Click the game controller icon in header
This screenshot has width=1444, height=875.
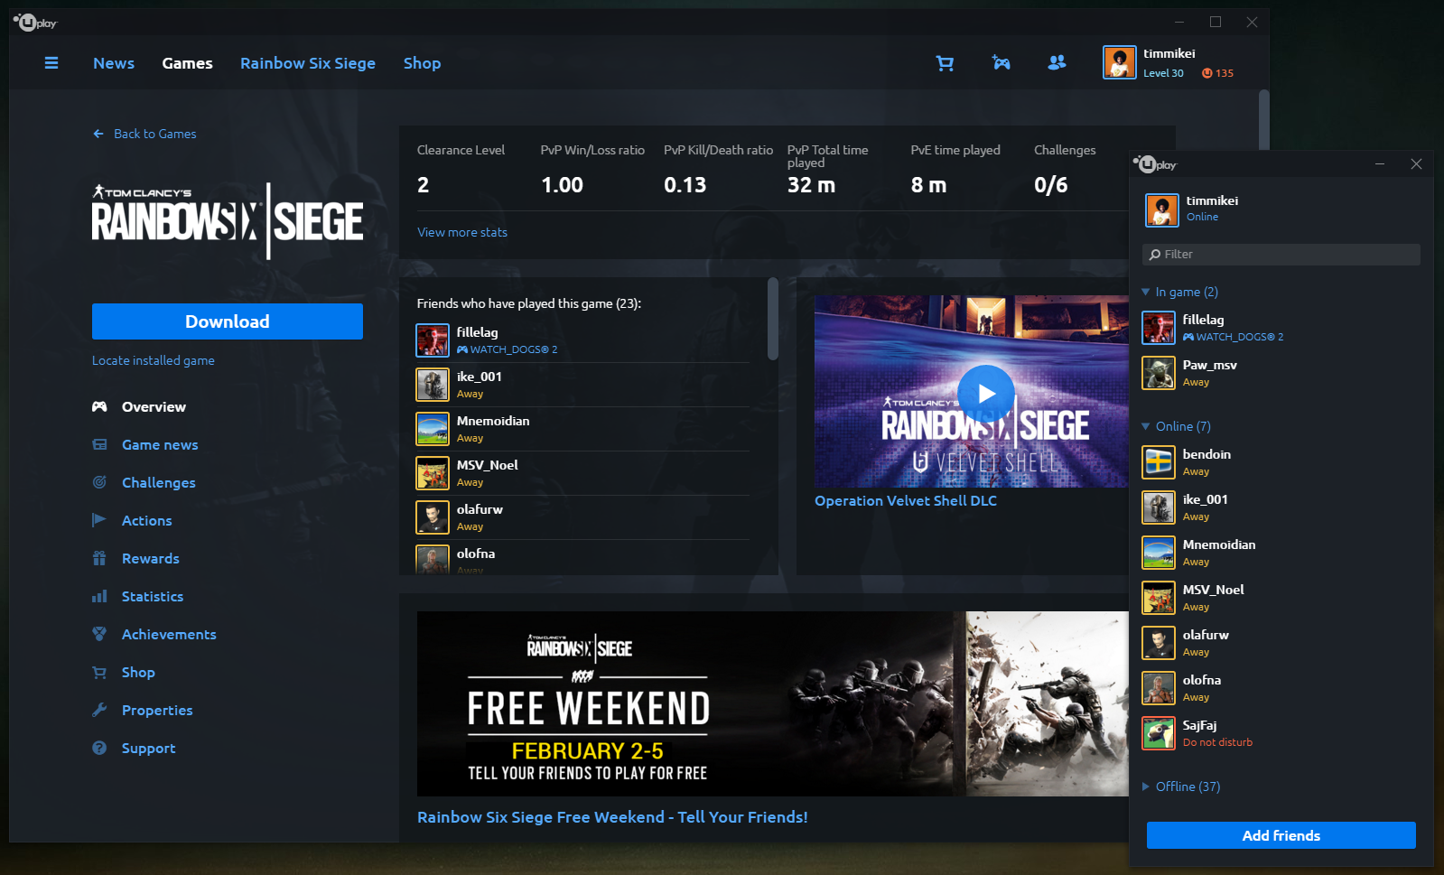[1001, 62]
